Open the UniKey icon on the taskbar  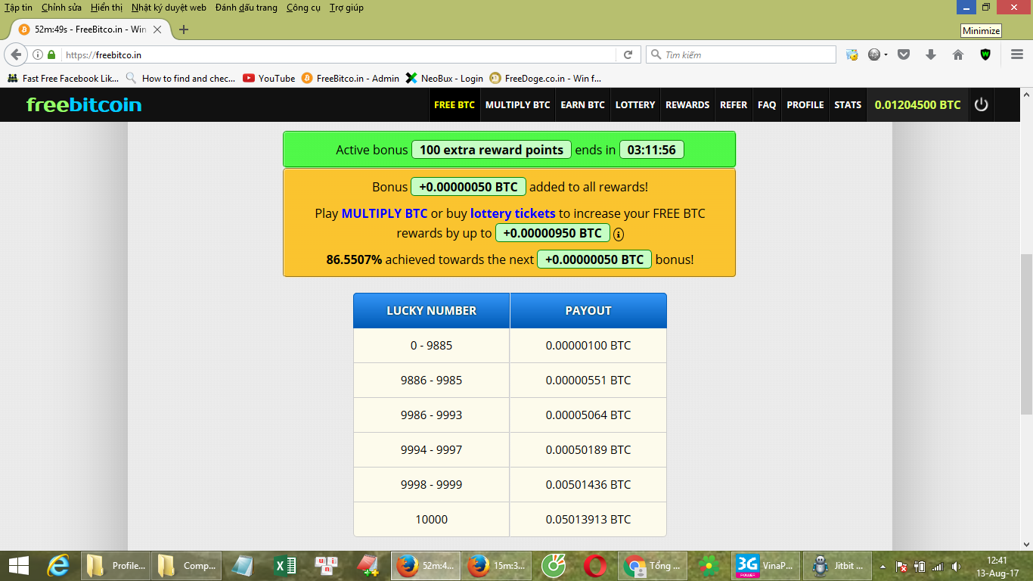click(x=327, y=565)
